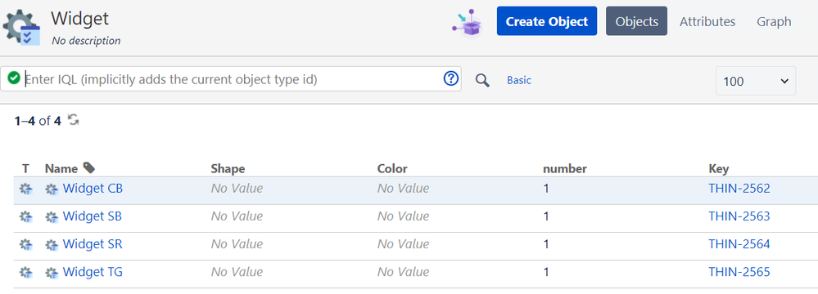
Task: Click the type icon in the Widget CB row
Action: pyautogui.click(x=25, y=189)
